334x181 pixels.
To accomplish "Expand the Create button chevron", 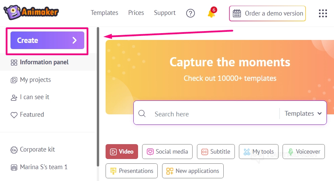I will 75,40.
